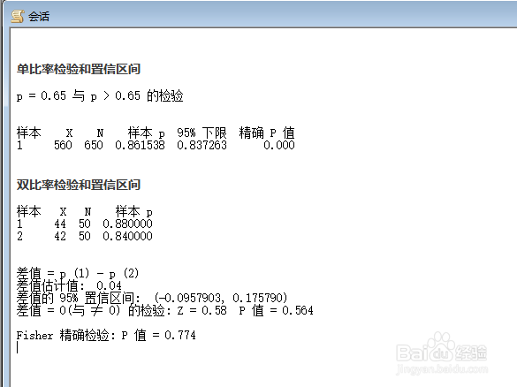This screenshot has width=517, height=387.
Task: Click the 95% 下限 column header
Action: click(201, 133)
